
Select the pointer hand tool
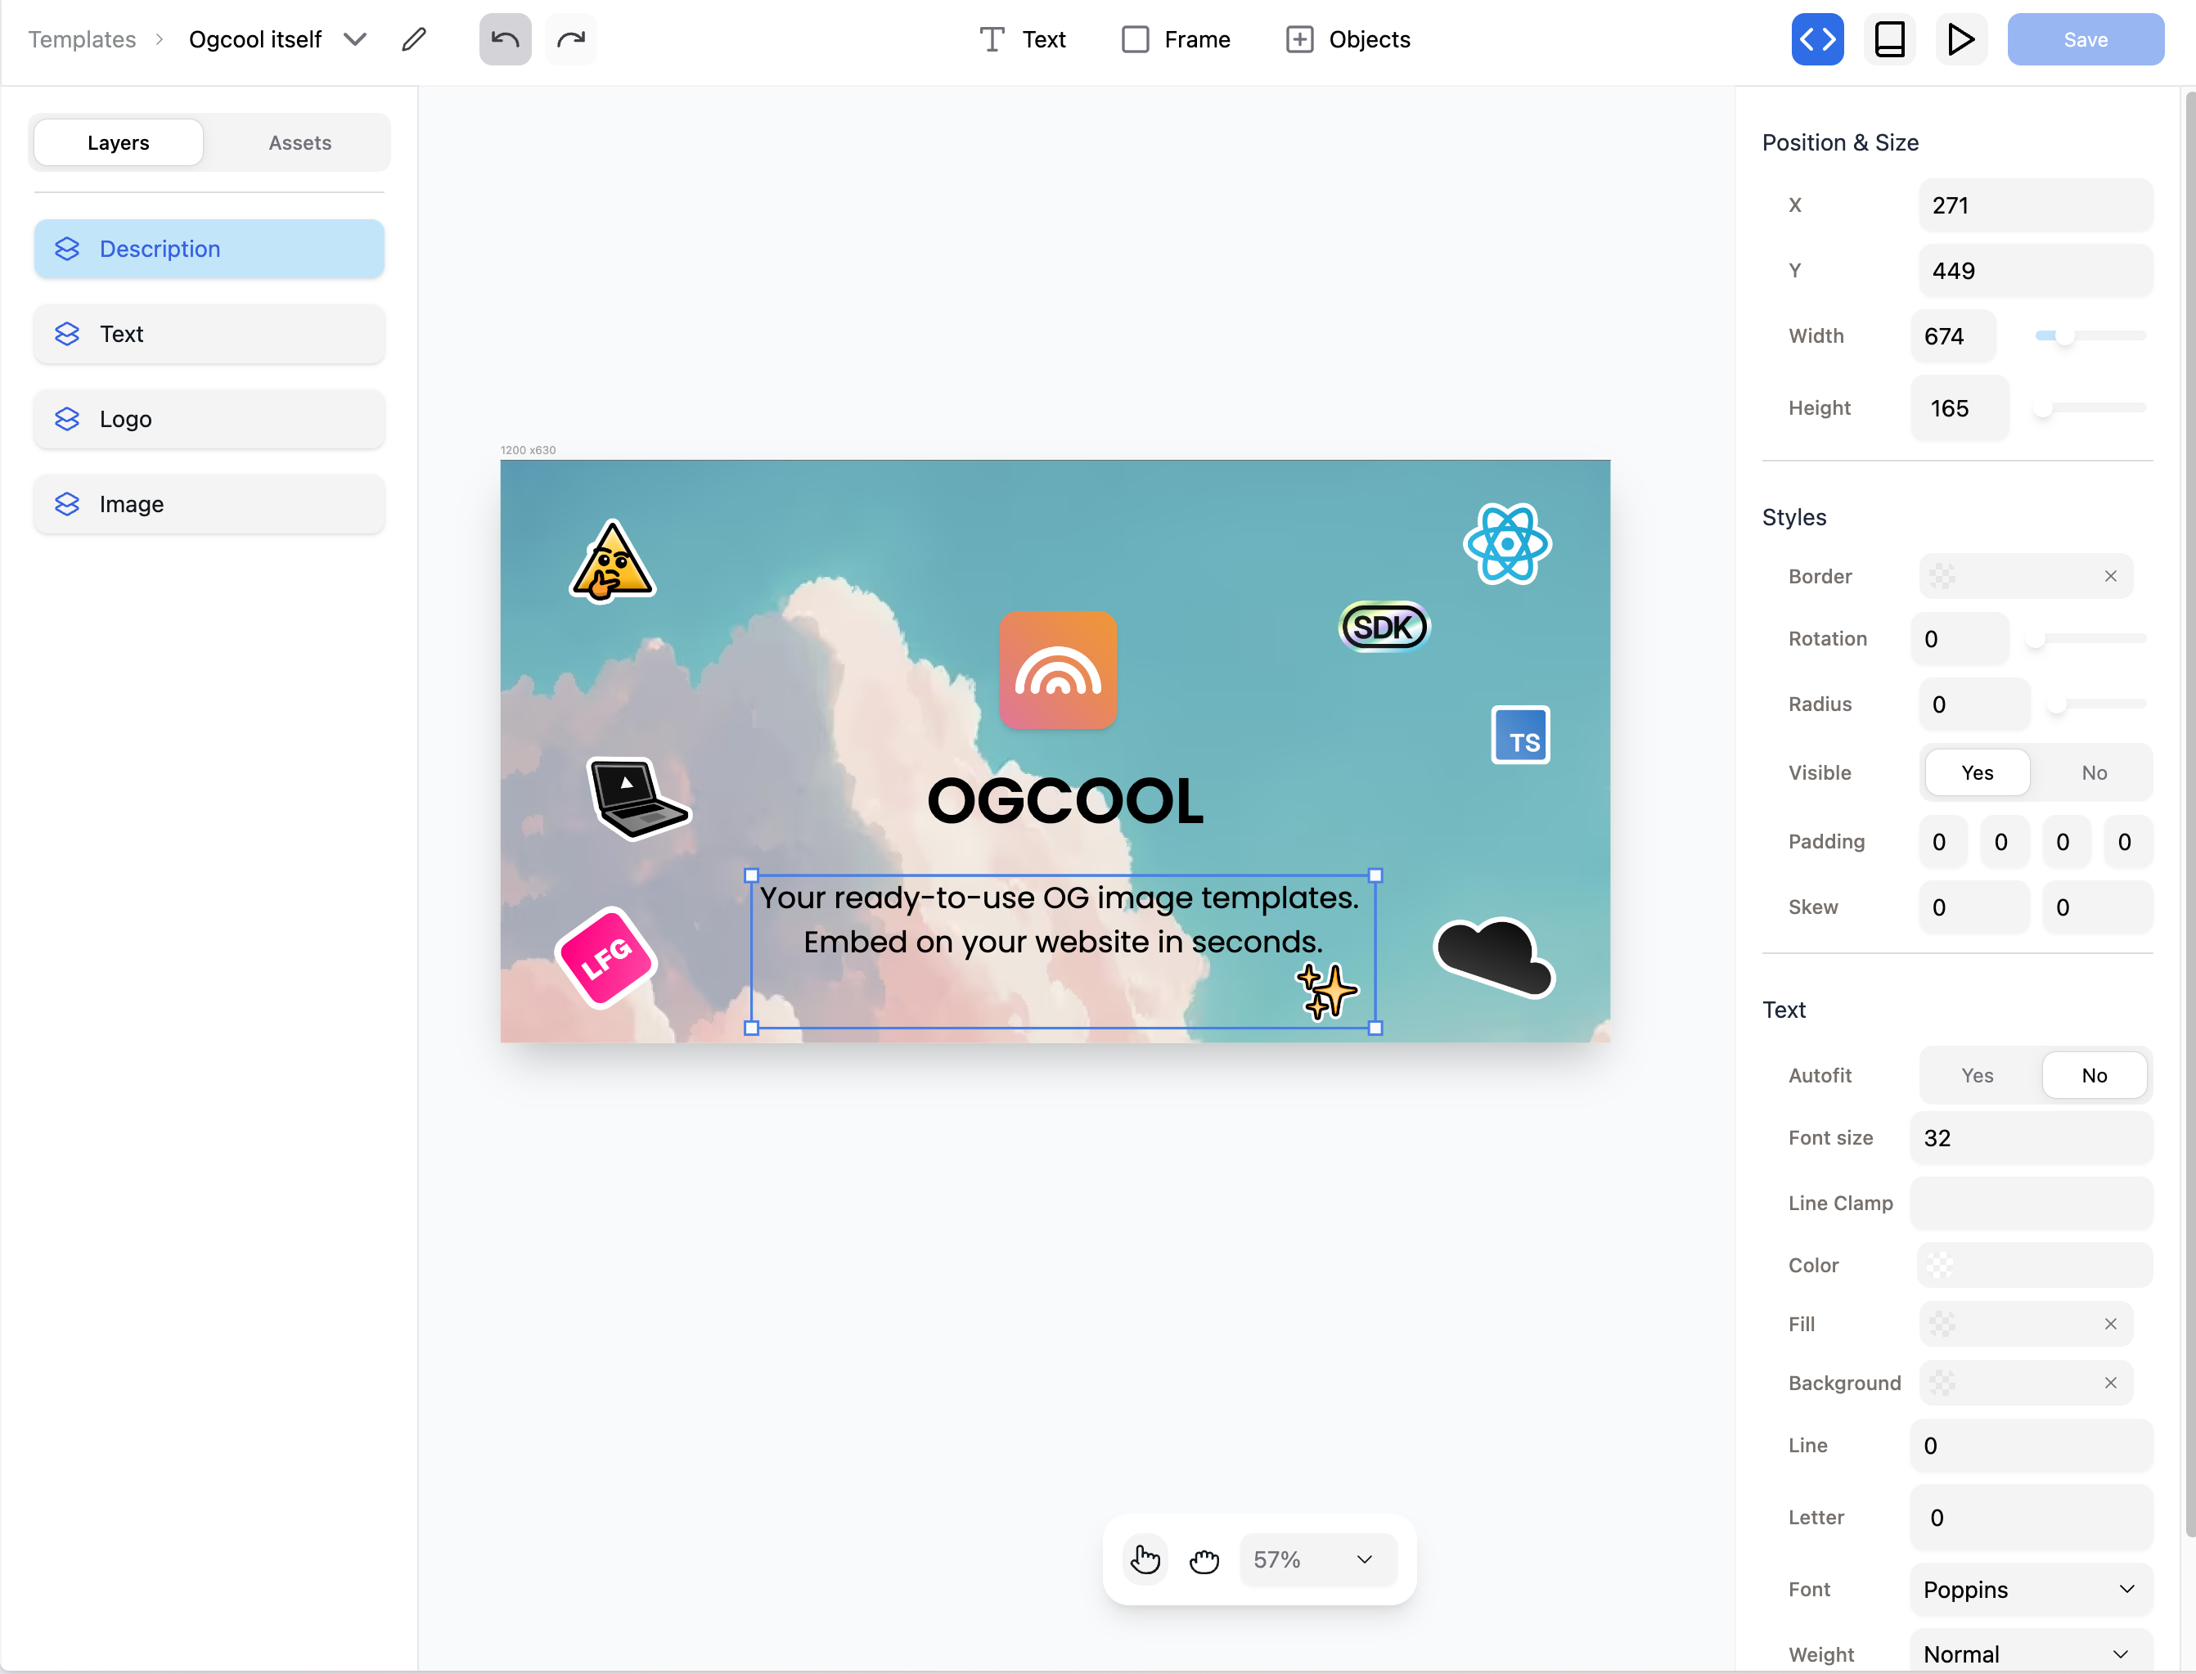coord(1145,1559)
